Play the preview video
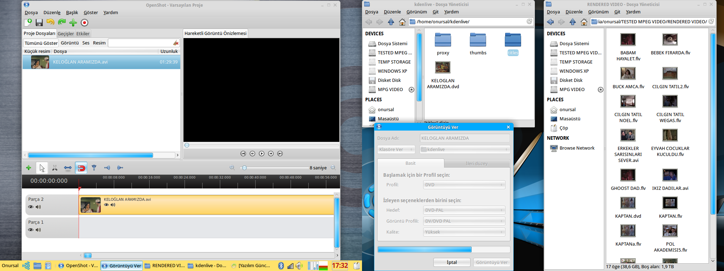724x271 pixels. click(262, 153)
